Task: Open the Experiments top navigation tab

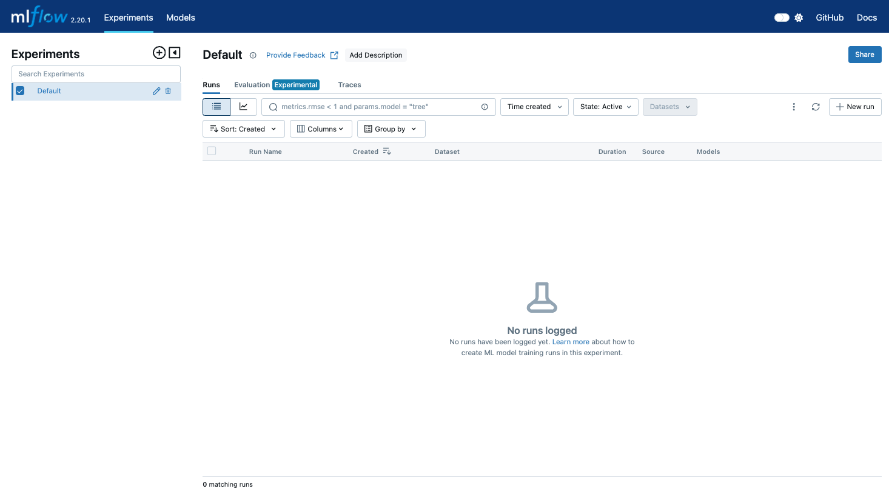Action: point(129,18)
